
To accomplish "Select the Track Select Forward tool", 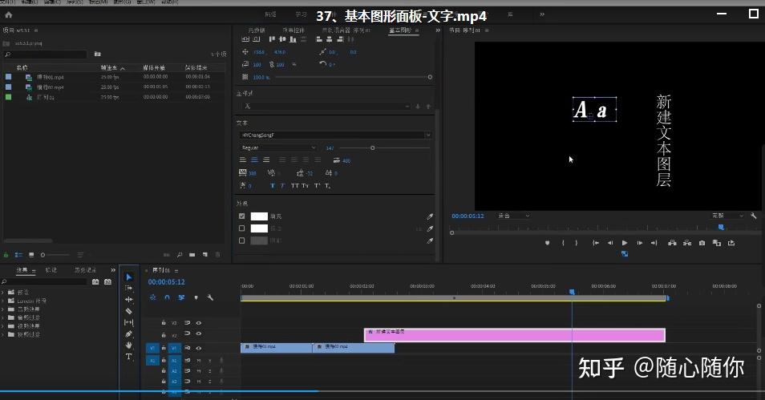I will [129, 289].
